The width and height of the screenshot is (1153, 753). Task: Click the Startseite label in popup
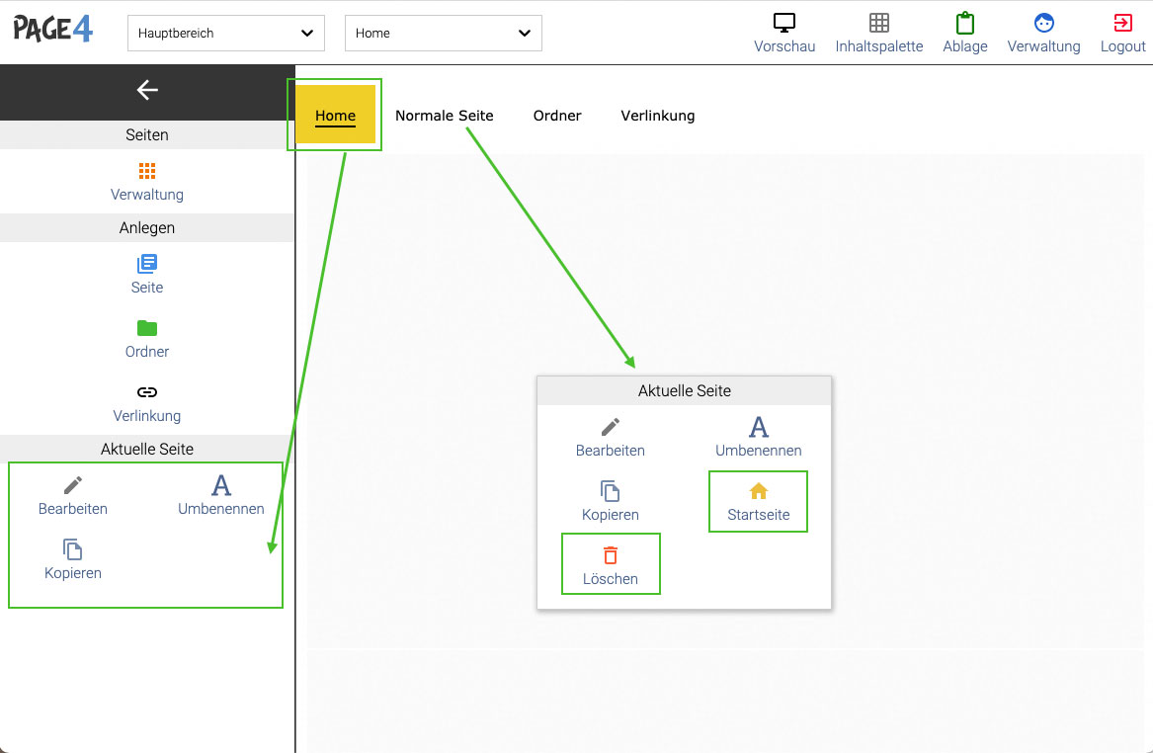(759, 515)
